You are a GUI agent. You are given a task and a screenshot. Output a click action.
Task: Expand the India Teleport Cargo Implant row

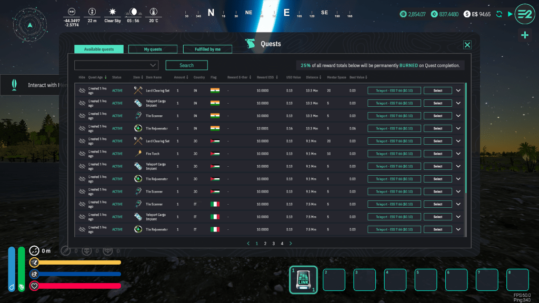coord(458,103)
